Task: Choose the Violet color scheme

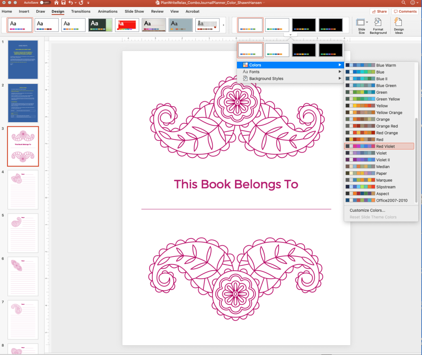Action: (379, 153)
